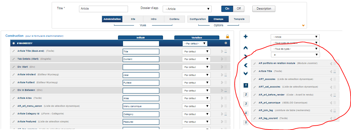Turn the content type On

(227, 9)
